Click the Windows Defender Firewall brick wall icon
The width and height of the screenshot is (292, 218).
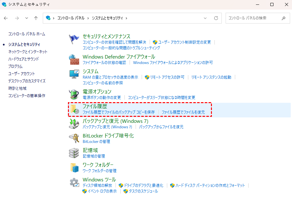[x=74, y=60]
